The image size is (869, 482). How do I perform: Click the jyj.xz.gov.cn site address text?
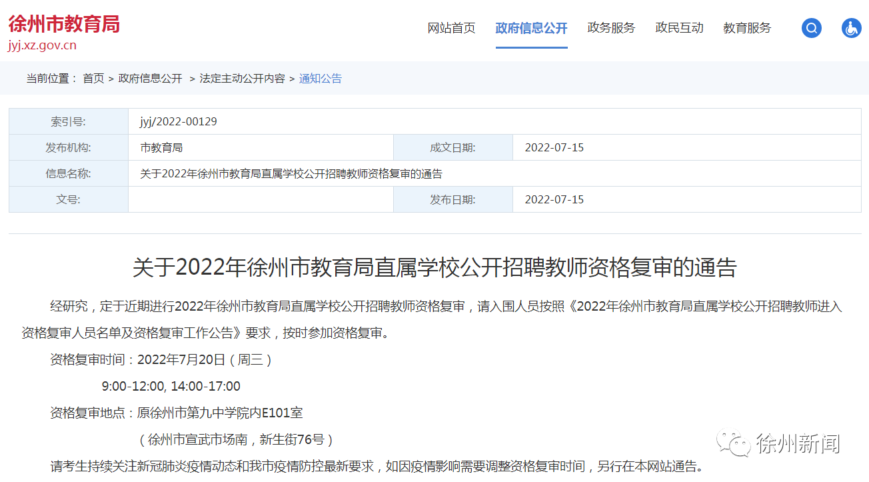tap(42, 45)
